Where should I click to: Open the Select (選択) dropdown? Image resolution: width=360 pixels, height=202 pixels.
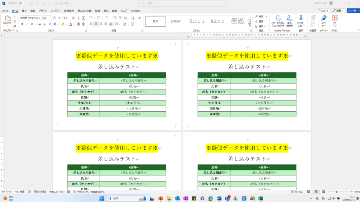[x=261, y=26]
